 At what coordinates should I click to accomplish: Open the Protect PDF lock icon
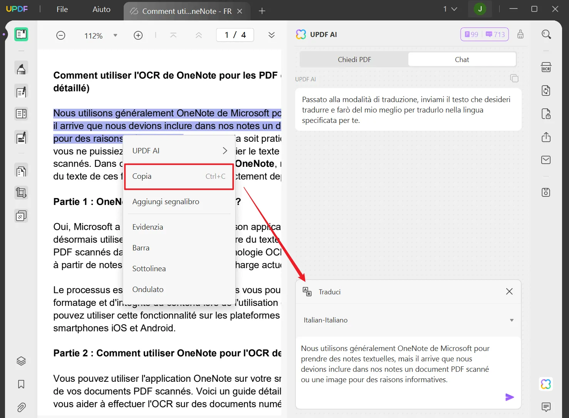click(x=546, y=114)
